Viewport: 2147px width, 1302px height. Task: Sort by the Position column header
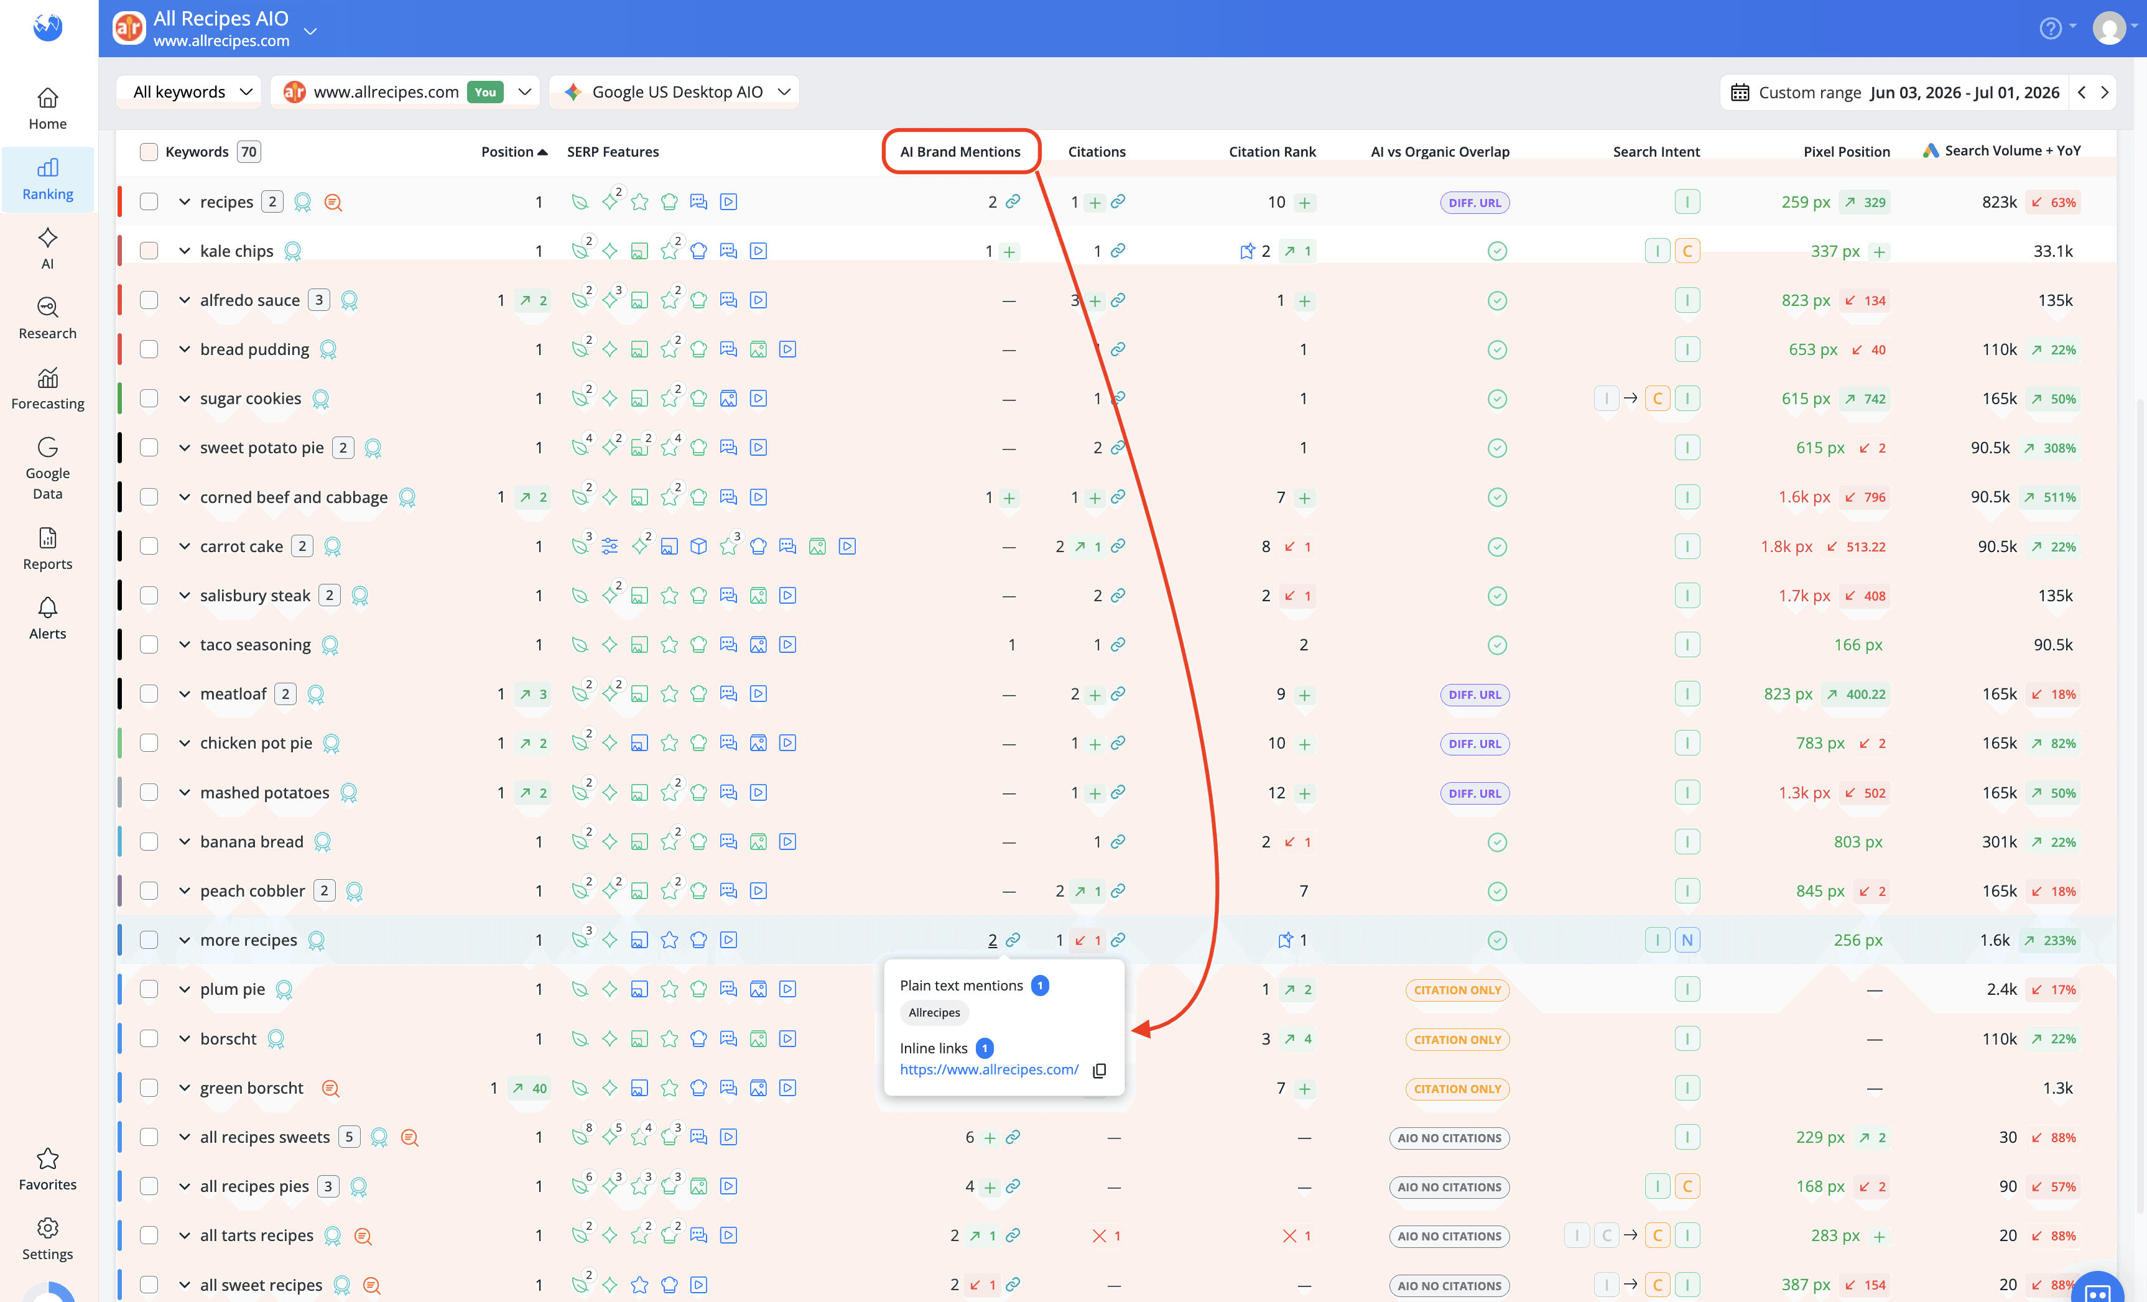pyautogui.click(x=514, y=152)
